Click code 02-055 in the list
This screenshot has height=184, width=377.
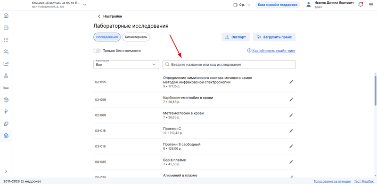[x=100, y=82]
